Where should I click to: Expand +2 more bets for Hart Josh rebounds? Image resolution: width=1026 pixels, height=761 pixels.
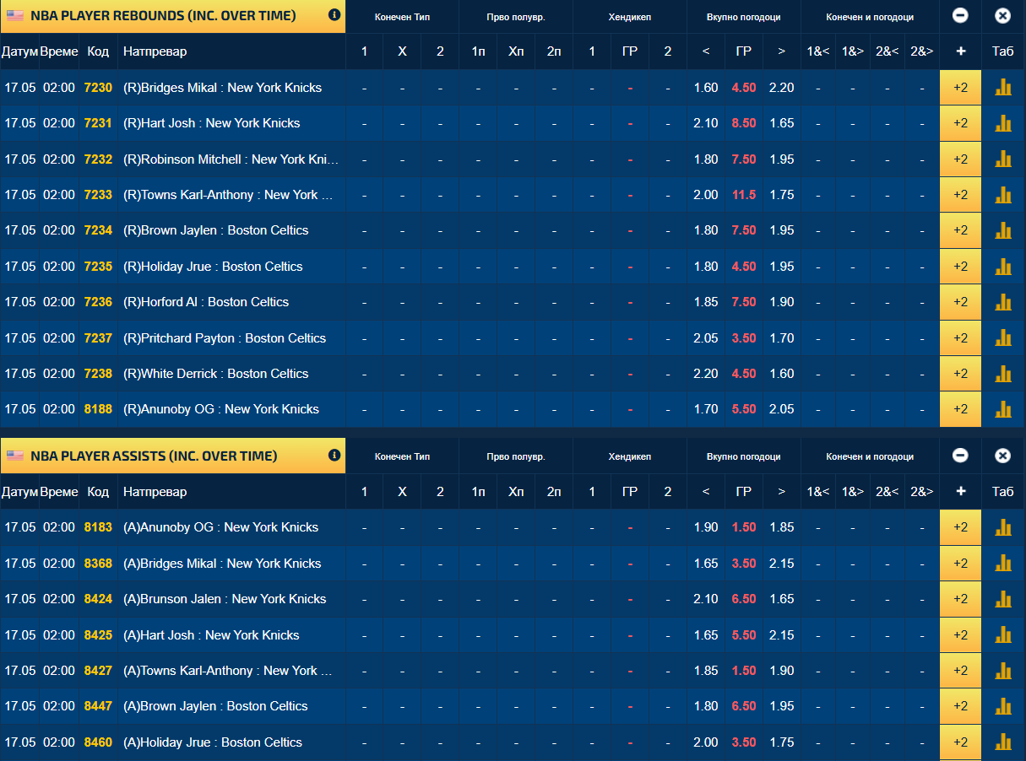(960, 123)
